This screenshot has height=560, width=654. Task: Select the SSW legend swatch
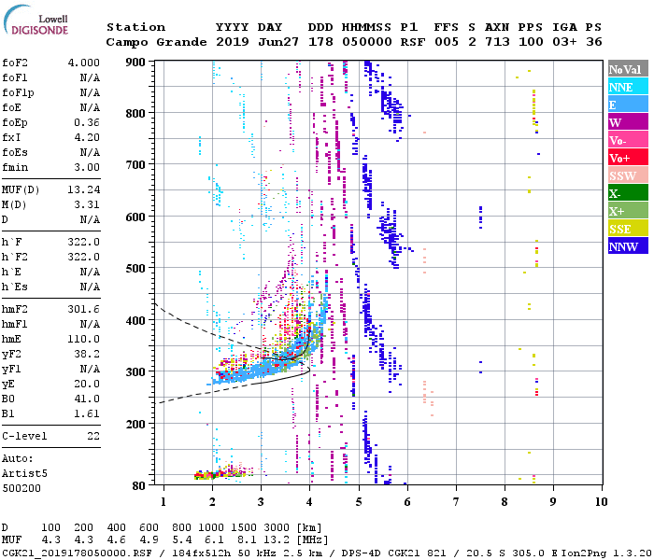(628, 175)
